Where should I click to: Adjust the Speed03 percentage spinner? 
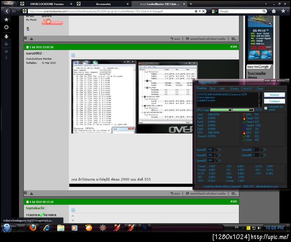(215, 160)
